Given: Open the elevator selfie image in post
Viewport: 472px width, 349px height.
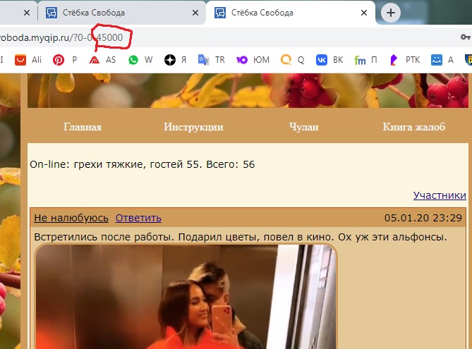Looking at the screenshot, I should [186, 296].
